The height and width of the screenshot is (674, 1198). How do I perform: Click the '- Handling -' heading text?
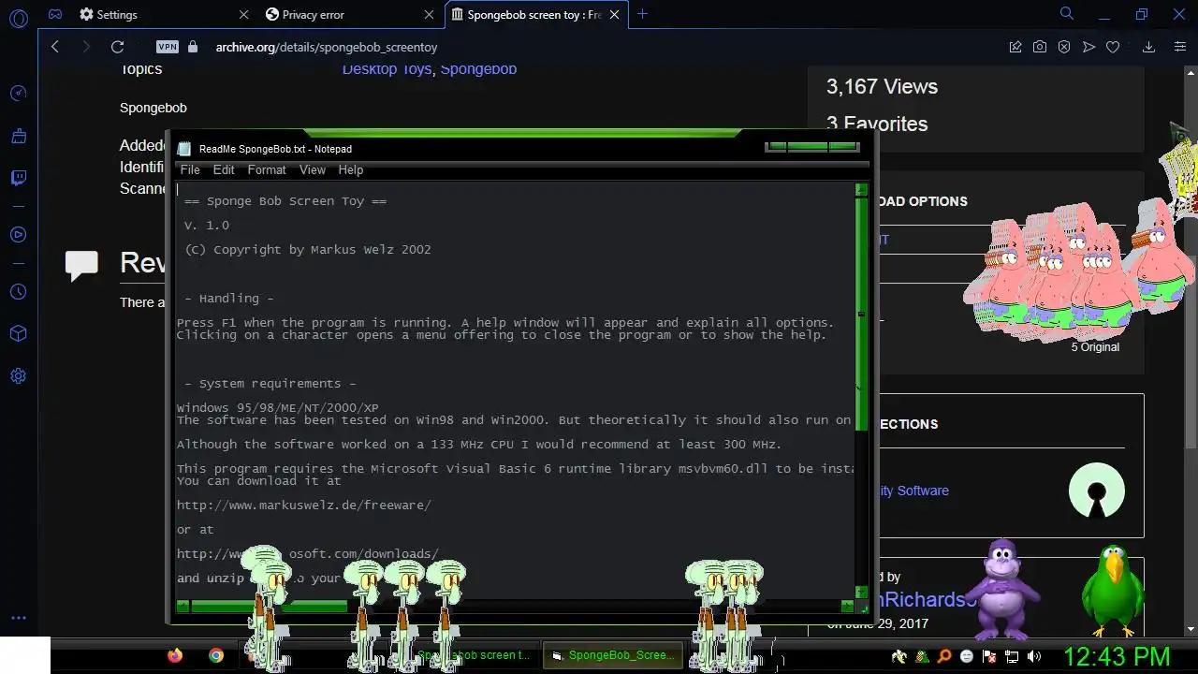229,299
